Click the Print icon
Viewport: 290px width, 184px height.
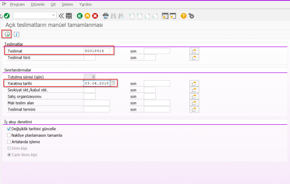pyautogui.click(x=106, y=16)
